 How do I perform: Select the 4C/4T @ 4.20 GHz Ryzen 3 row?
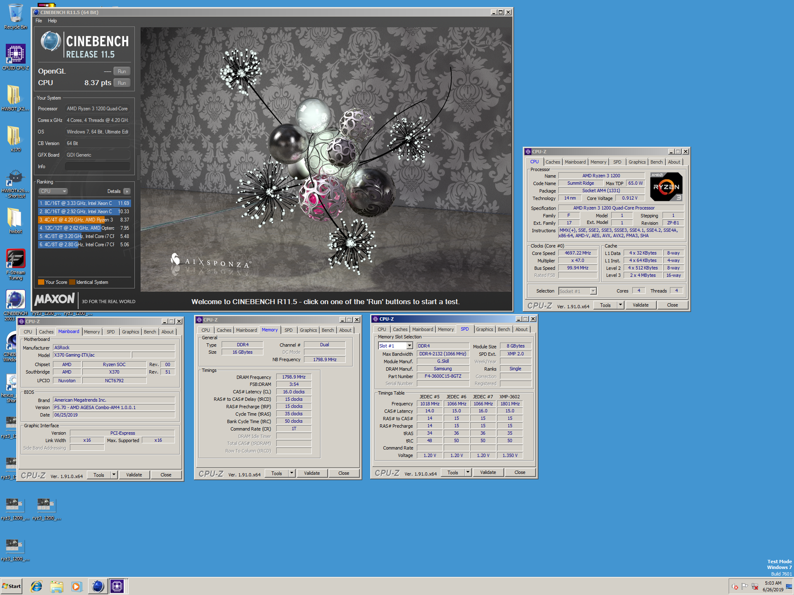84,220
